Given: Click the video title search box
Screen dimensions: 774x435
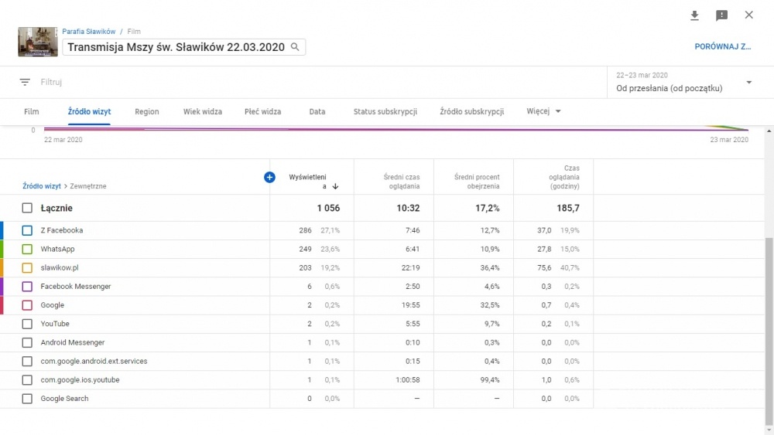Looking at the screenshot, I should [183, 47].
